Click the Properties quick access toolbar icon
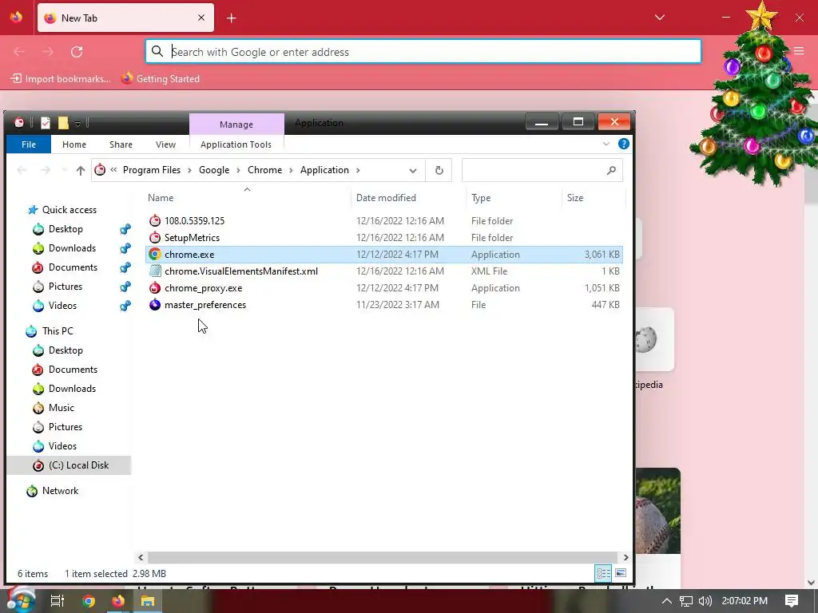 (x=46, y=123)
